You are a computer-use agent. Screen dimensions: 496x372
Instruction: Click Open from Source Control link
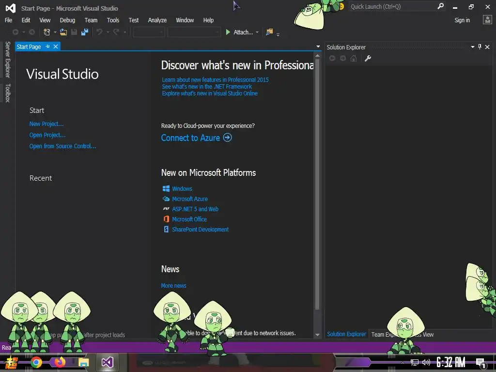click(62, 146)
